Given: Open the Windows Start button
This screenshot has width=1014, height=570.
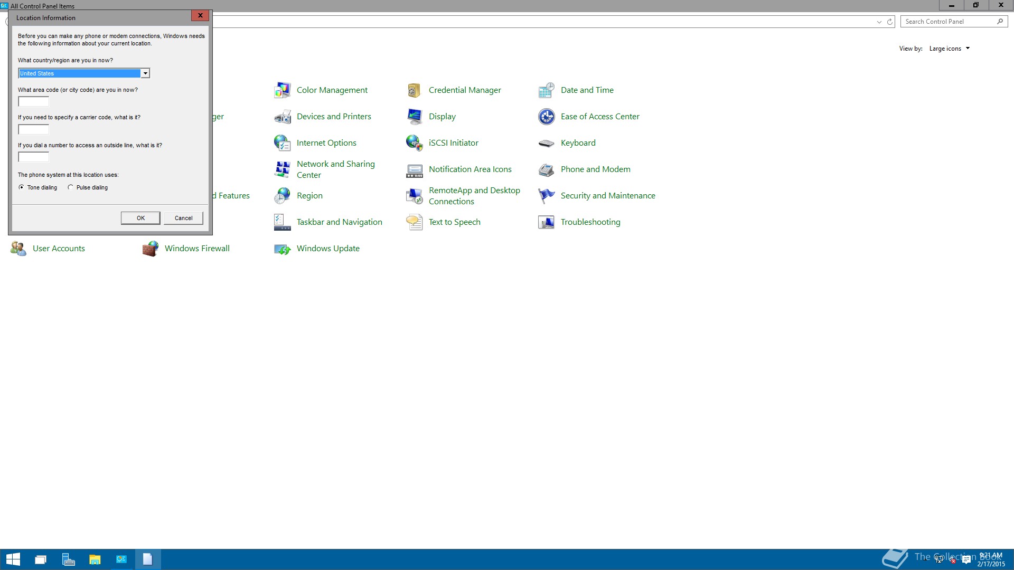Looking at the screenshot, I should (13, 559).
